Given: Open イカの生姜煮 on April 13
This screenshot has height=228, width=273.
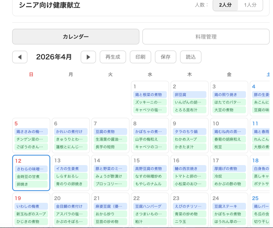Looking at the screenshot, I should point(71,169).
